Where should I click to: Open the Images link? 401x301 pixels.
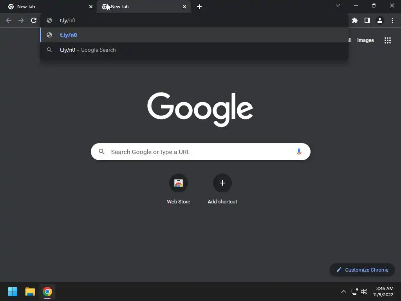point(365,40)
